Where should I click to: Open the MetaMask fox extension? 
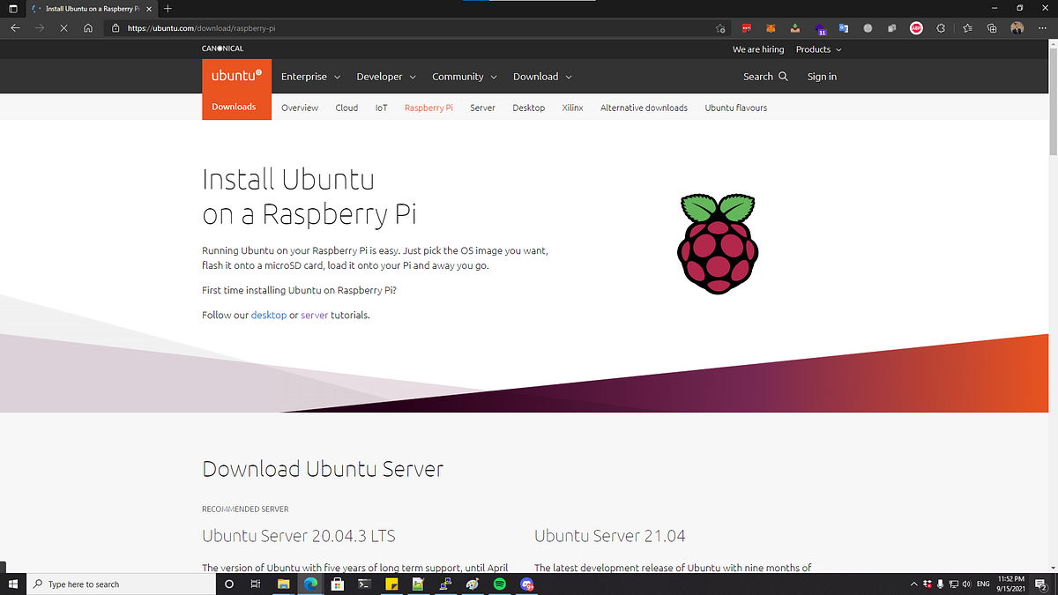[x=770, y=27]
